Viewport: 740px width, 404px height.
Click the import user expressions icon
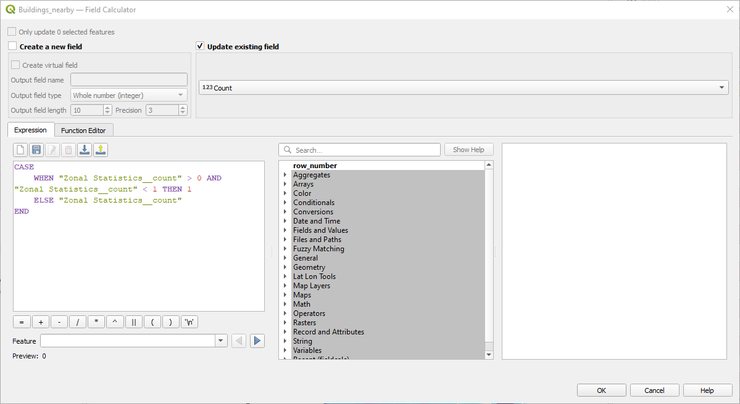[85, 150]
